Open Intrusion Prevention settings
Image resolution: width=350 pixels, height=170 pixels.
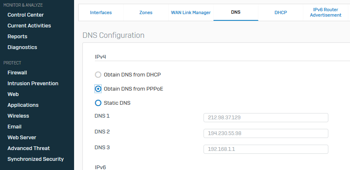tap(33, 84)
